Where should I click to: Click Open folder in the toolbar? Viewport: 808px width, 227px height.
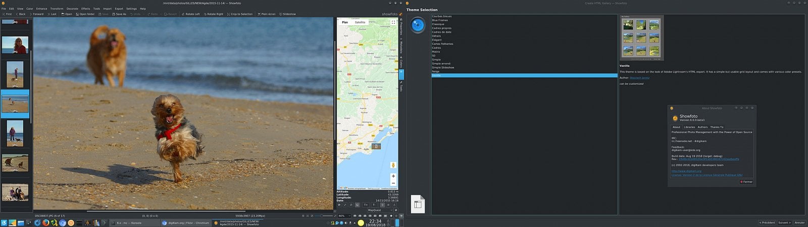(85, 14)
